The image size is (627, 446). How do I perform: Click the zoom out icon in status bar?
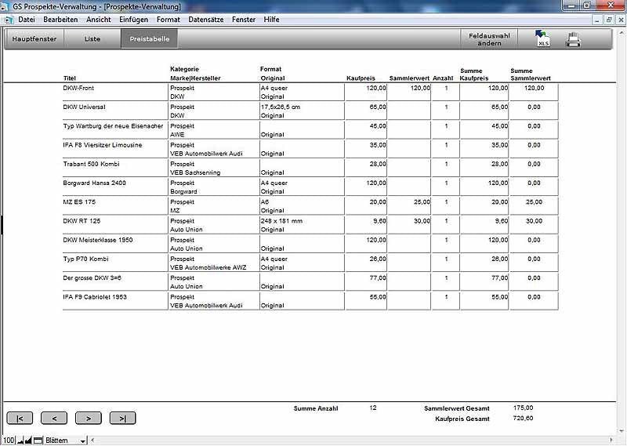pos(20,441)
